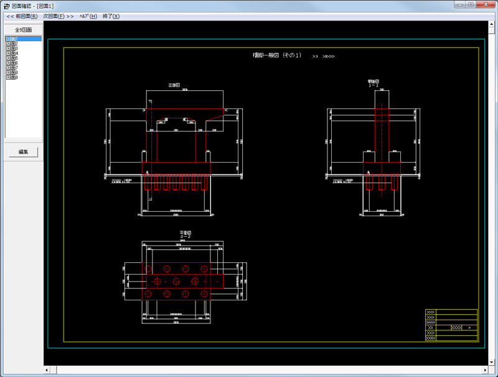Close the 図面確認 window
Viewport: 498px width, 377px height.
click(x=486, y=4)
